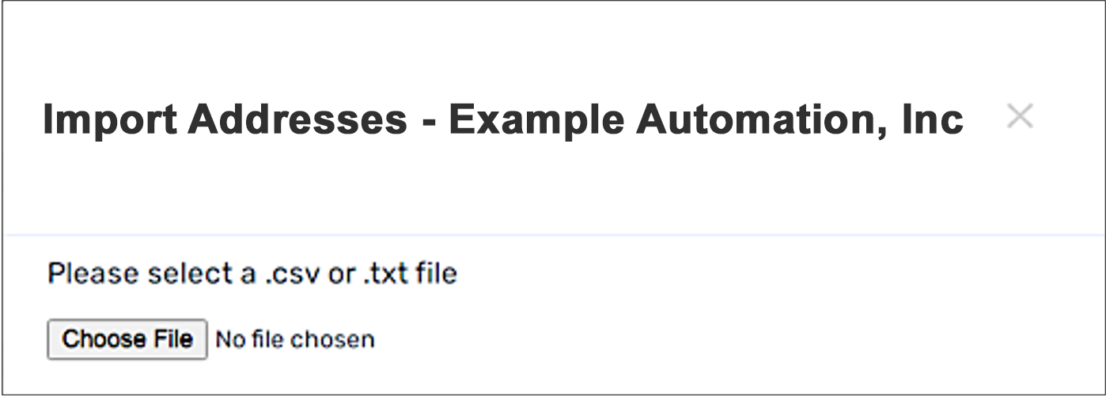Viewport: 1106px width, 397px height.
Task: Click the blank space right of "No file chosen"
Action: coord(633,340)
